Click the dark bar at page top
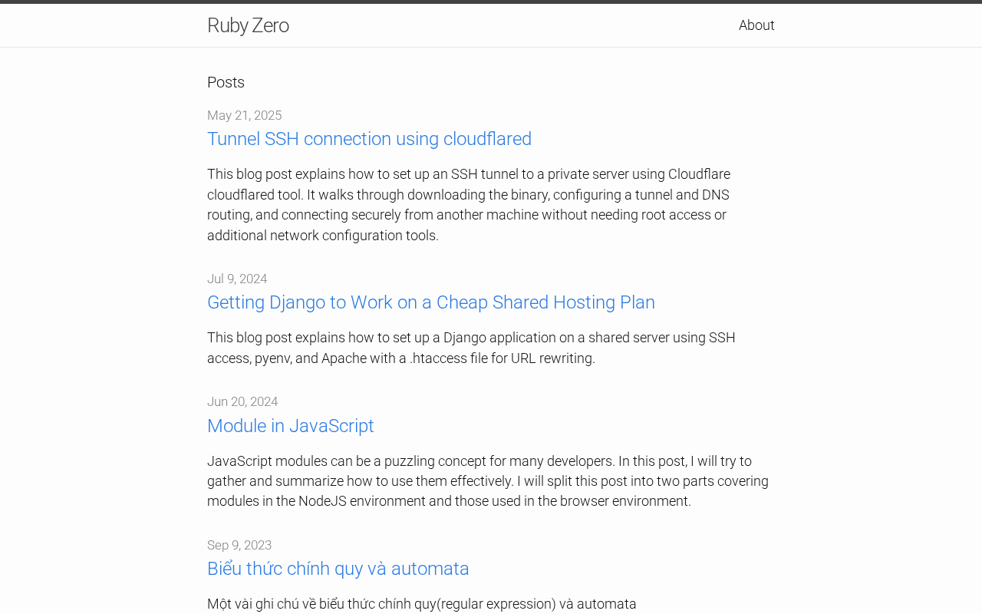Screen dimensions: 982x614 491,2
